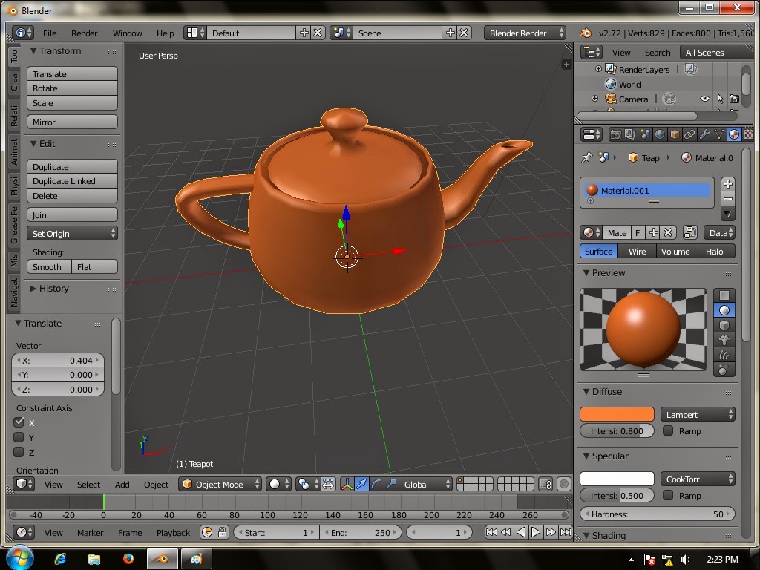Image resolution: width=760 pixels, height=570 pixels.
Task: Expand the RenderLayers outliner entry
Action: point(599,69)
